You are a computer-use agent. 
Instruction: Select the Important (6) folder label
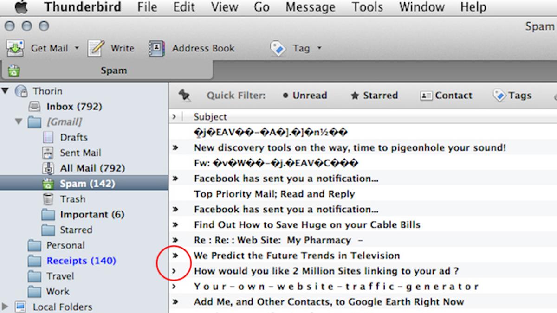[x=92, y=215]
